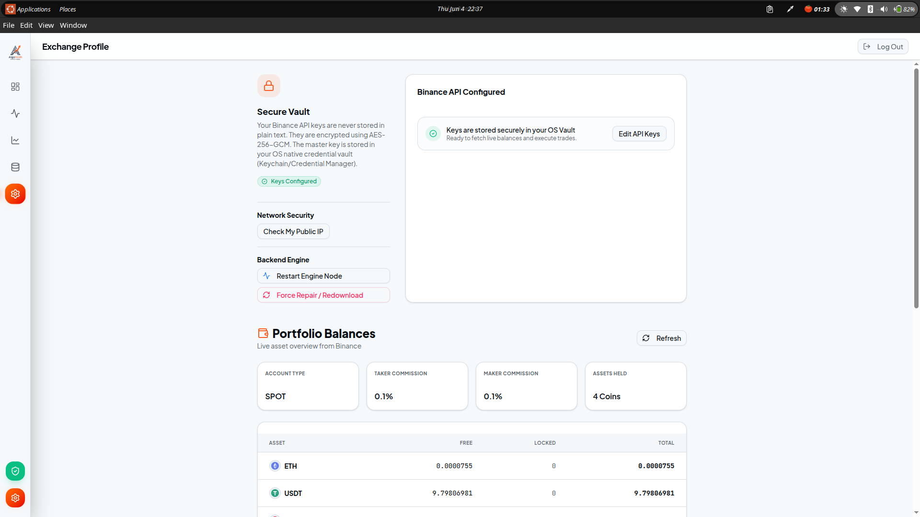Click the LOCKED column header
The image size is (920, 517).
point(545,443)
